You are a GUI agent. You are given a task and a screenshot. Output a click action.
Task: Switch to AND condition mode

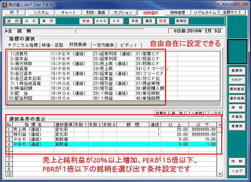pyautogui.click(x=101, y=21)
